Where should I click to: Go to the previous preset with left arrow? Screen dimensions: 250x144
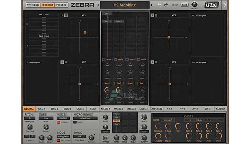point(98,5)
